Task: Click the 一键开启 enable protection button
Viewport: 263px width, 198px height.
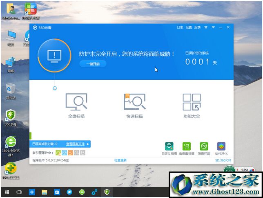Action: [x=93, y=64]
